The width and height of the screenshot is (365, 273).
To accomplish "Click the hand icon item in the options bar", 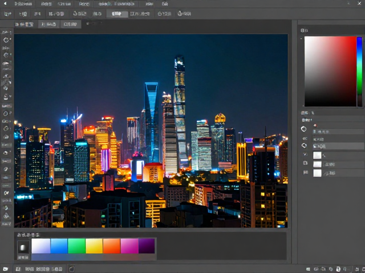I will click(x=184, y=14).
